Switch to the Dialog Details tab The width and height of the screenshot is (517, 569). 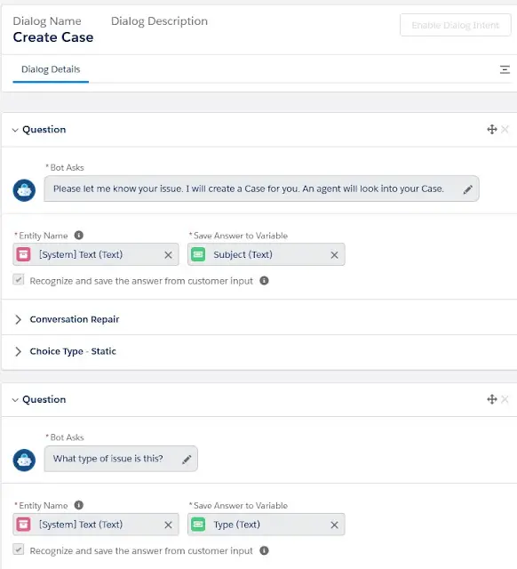(51, 69)
